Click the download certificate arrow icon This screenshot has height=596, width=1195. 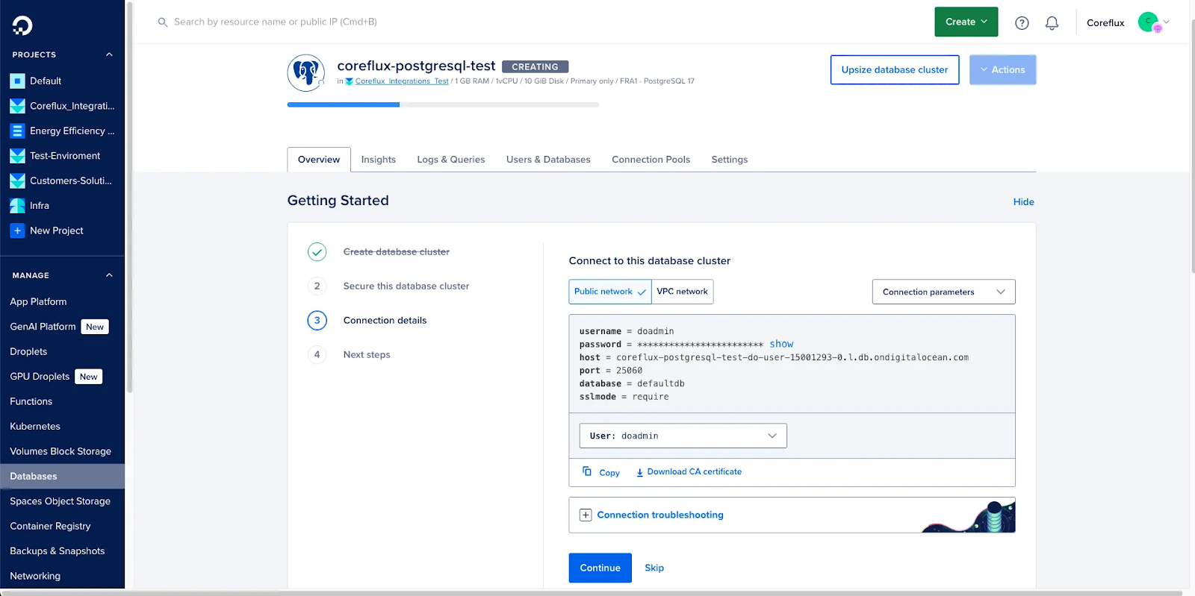639,472
